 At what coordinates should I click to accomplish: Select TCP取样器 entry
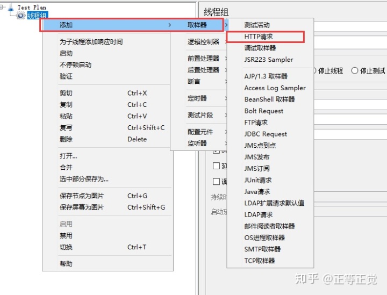pyautogui.click(x=270, y=261)
